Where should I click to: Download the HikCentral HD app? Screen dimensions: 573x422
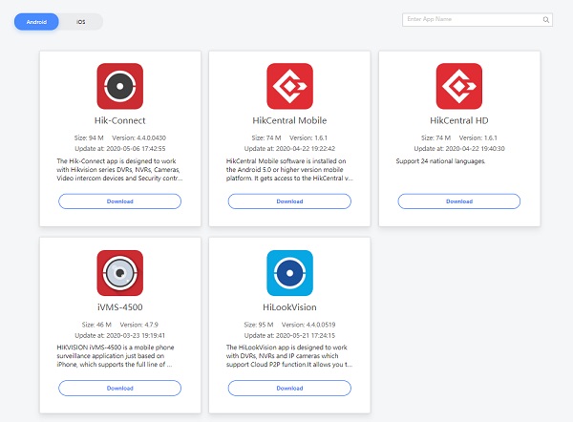tap(459, 201)
